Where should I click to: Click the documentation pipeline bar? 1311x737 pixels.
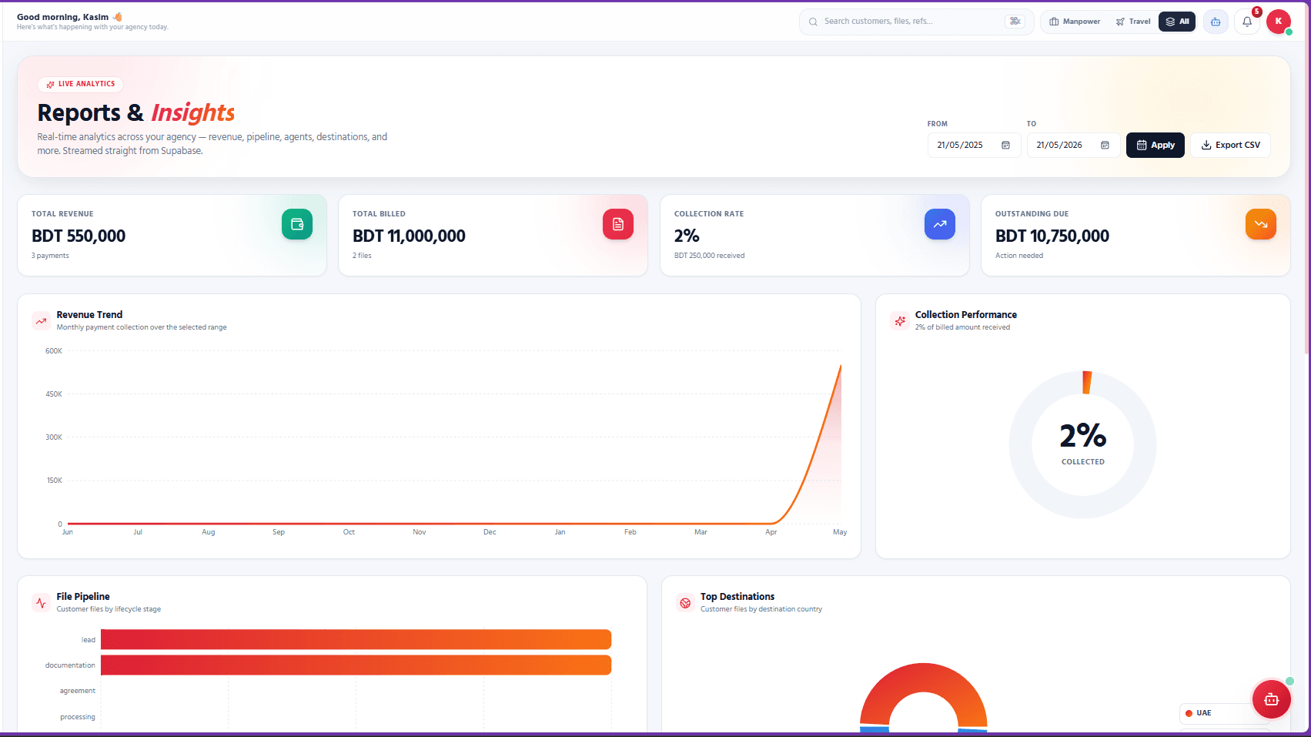[x=356, y=665]
